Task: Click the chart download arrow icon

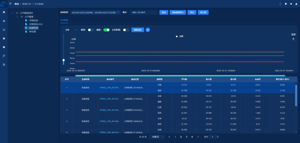Action: point(293,39)
